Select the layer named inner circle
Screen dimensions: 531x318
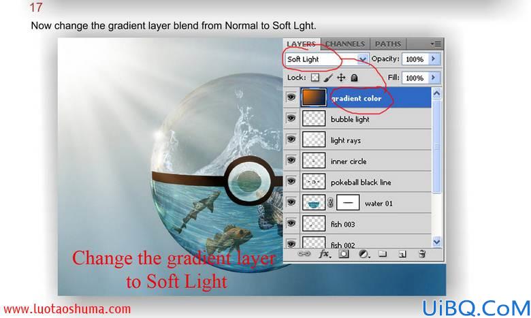pos(349,161)
